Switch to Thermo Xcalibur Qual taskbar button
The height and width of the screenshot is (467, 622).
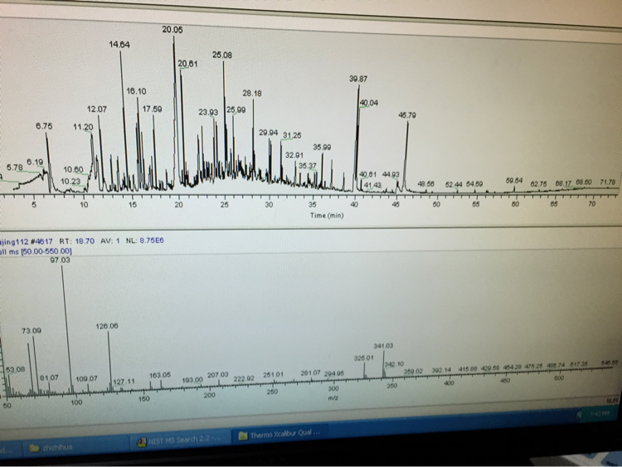[278, 435]
